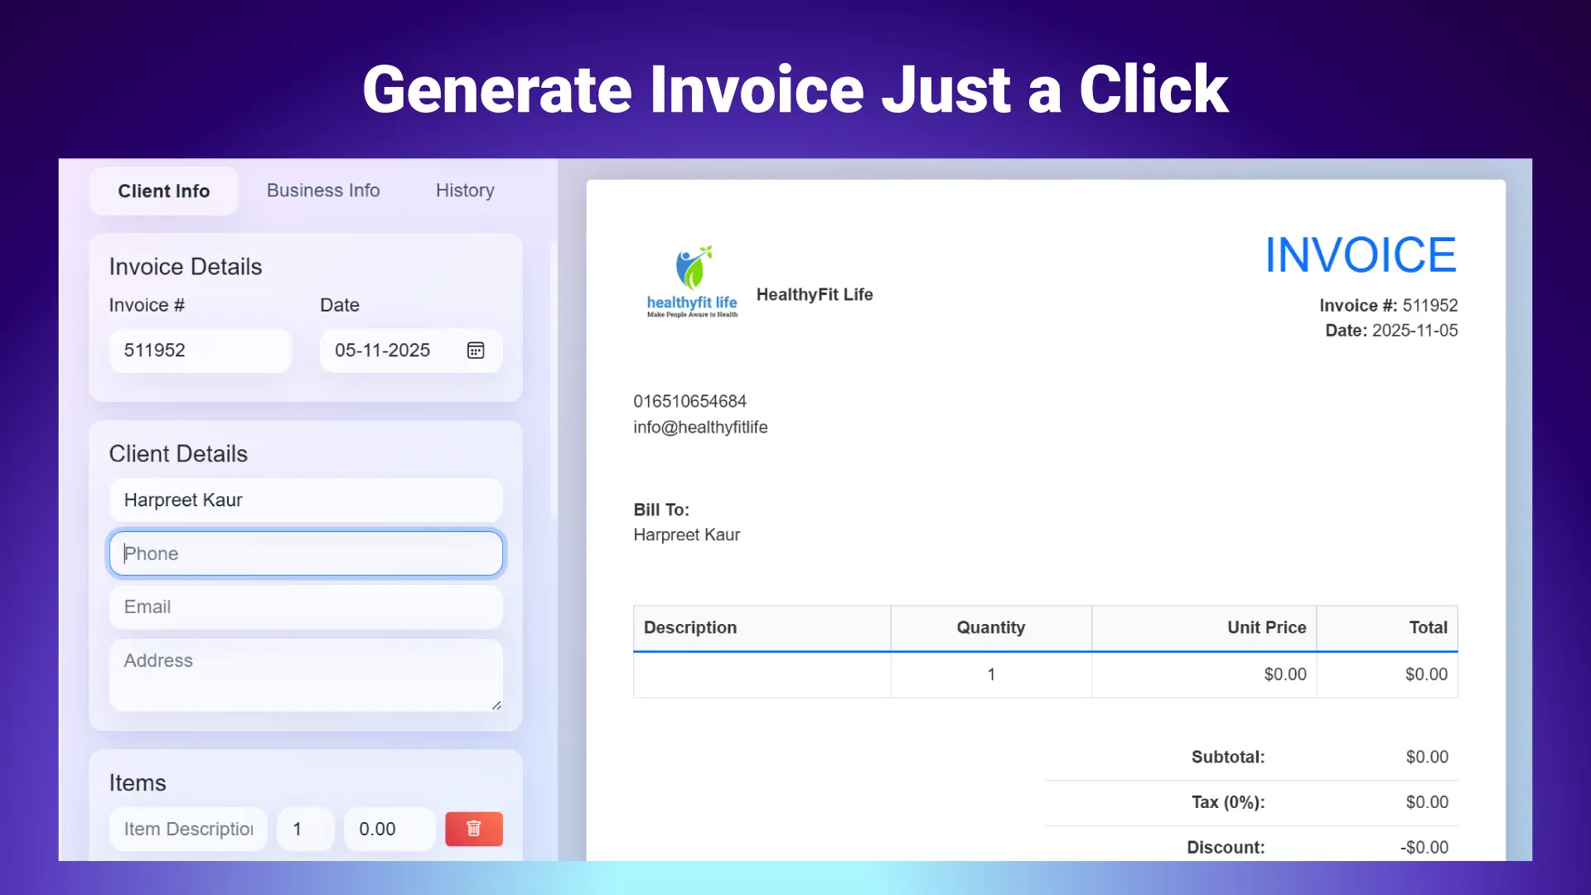Switch to the History tab

coord(465,191)
